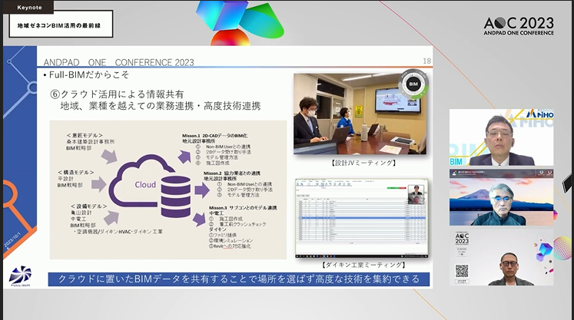Click the text Revitへの対応強化
The width and height of the screenshot is (574, 320).
click(232, 246)
